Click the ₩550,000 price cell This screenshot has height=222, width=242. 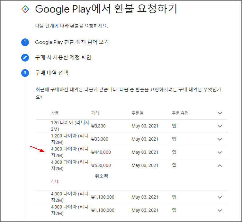[x=101, y=165]
